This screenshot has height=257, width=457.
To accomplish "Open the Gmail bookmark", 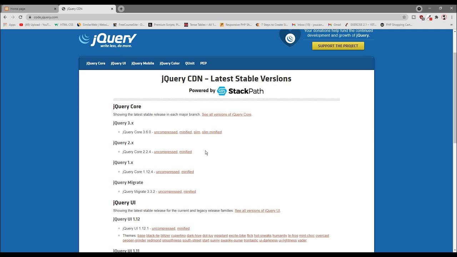I will [x=335, y=25].
